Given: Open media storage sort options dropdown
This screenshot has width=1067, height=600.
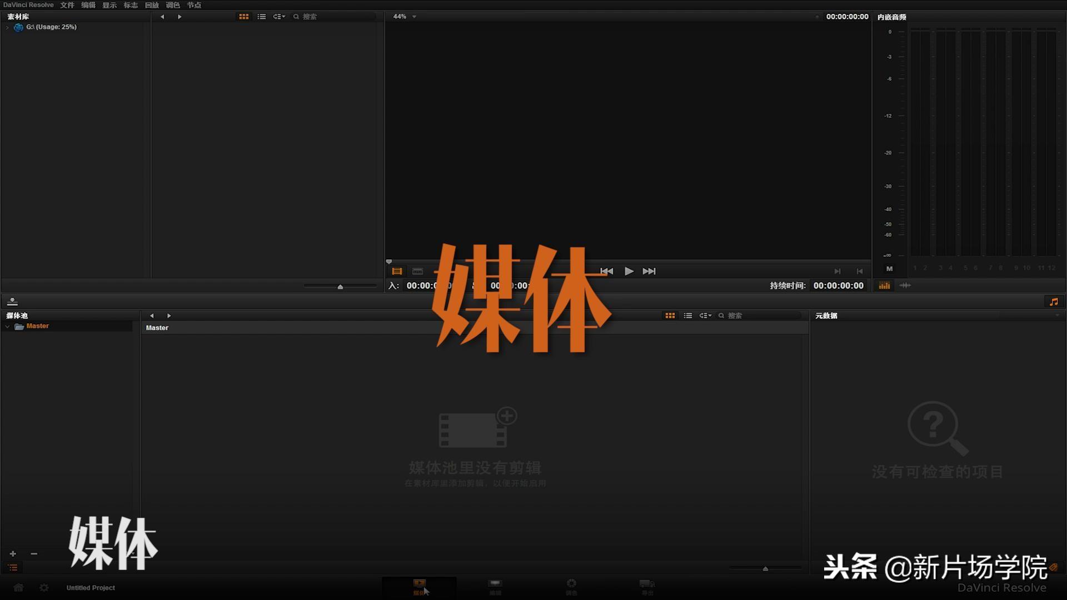Looking at the screenshot, I should click(279, 17).
